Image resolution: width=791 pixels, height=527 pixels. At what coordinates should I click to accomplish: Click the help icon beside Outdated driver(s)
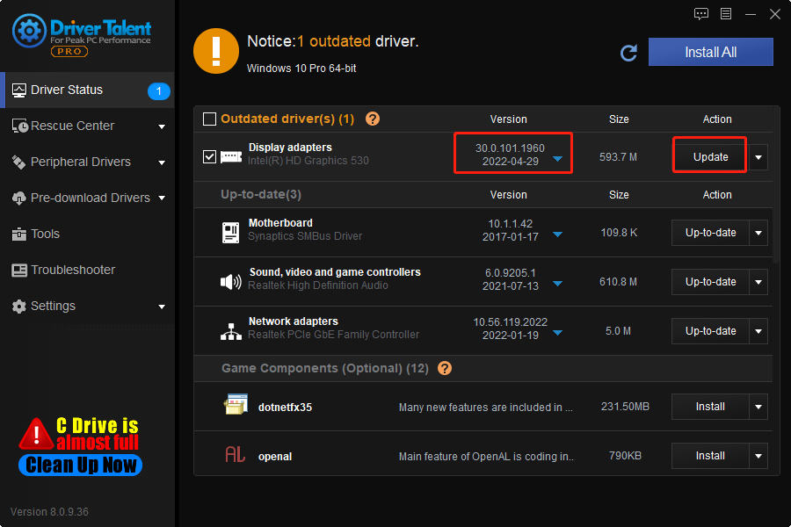[373, 119]
